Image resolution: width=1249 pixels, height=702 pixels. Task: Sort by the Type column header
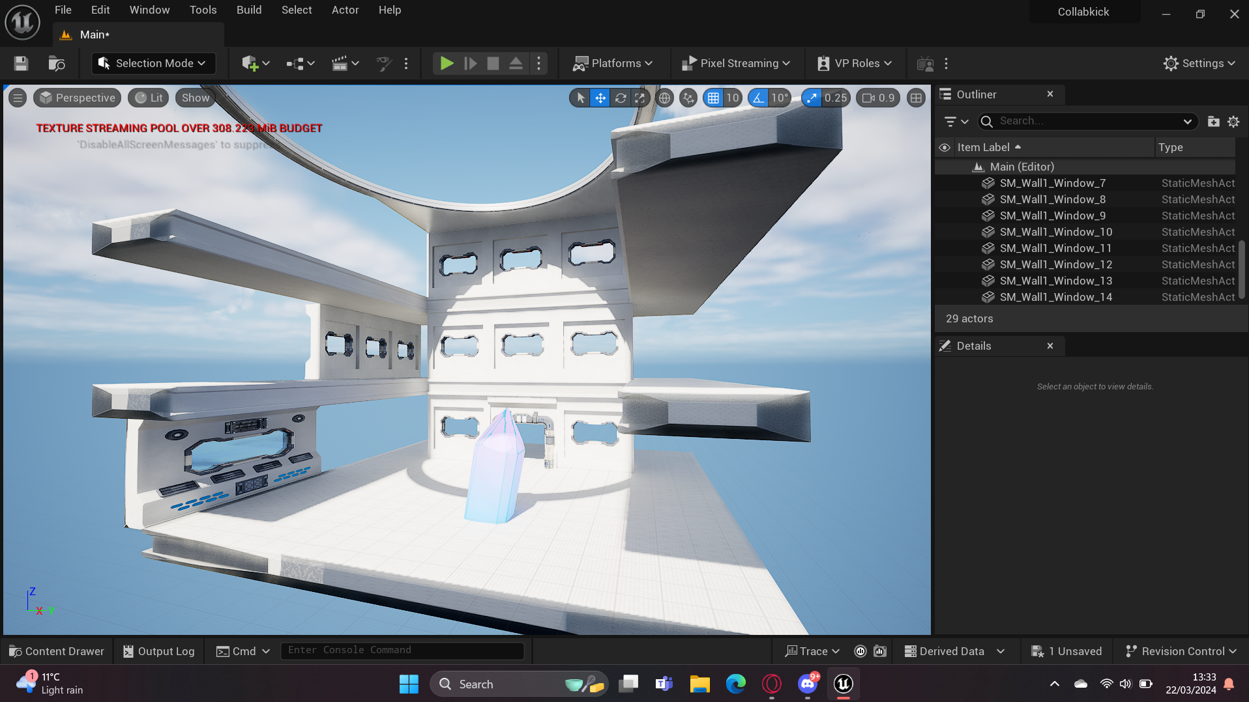[1195, 147]
